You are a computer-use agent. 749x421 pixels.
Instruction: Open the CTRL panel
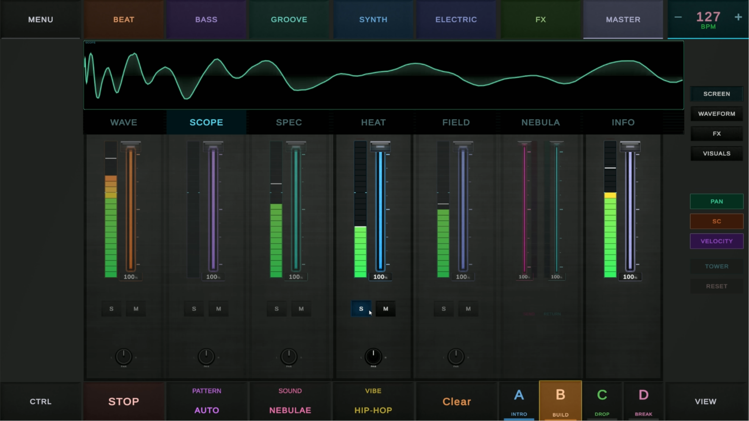[x=41, y=401]
